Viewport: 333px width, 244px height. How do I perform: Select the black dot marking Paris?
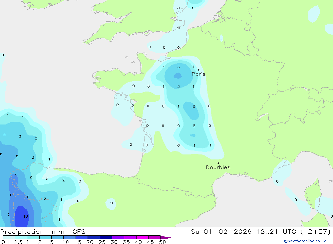[x=198, y=70]
